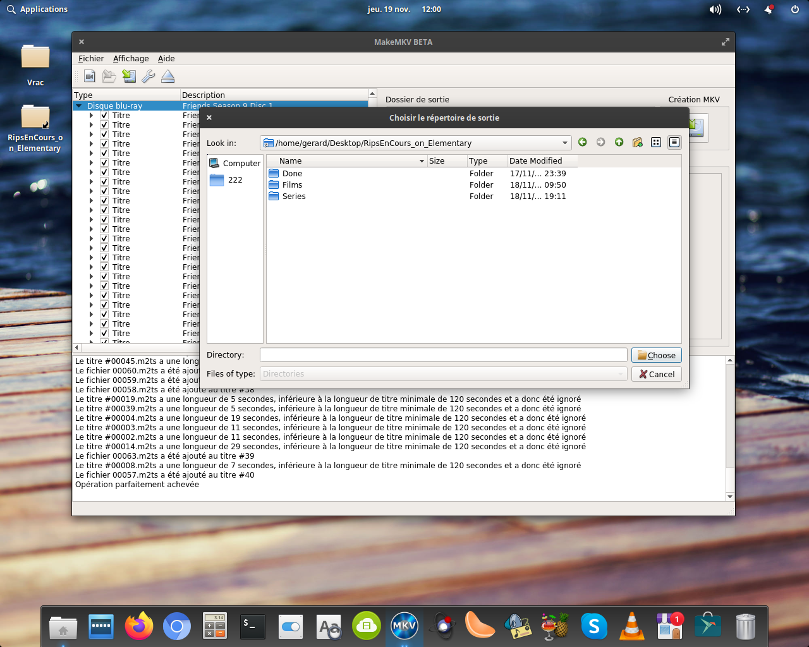Sort file list by Date Modified column
Image resolution: width=809 pixels, height=647 pixels.
click(x=542, y=161)
